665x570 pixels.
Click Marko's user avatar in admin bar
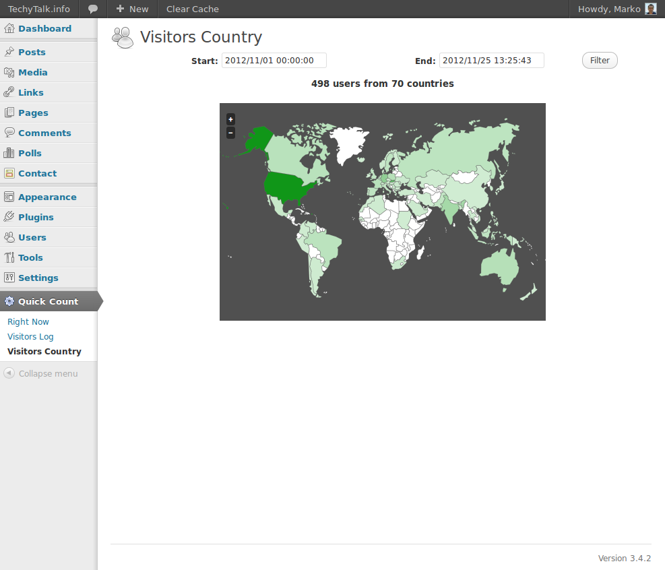coord(650,9)
